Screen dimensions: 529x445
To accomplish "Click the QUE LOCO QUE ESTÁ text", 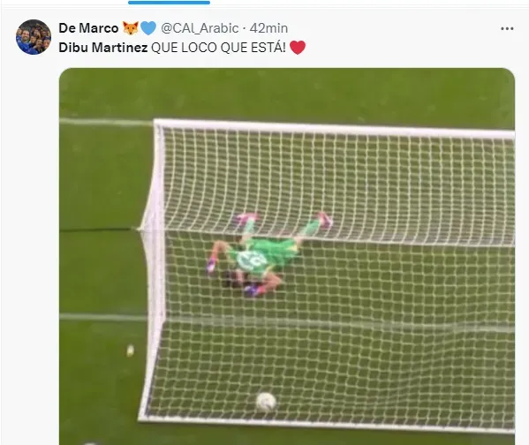I will (218, 48).
